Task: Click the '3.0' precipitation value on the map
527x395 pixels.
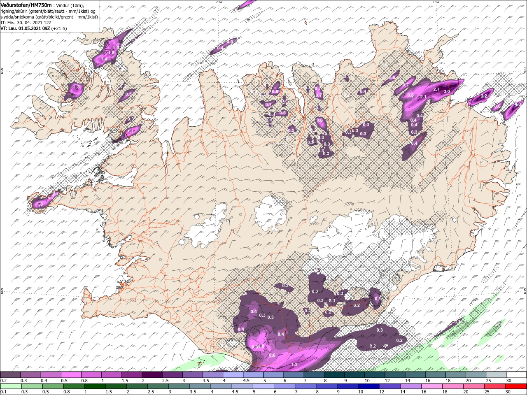Action: click(x=446, y=91)
